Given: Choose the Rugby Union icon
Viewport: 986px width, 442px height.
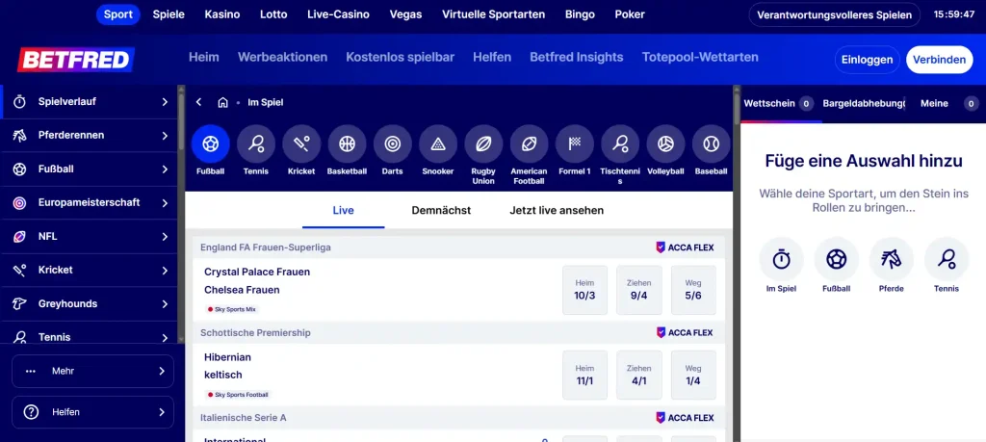Looking at the screenshot, I should click(483, 144).
